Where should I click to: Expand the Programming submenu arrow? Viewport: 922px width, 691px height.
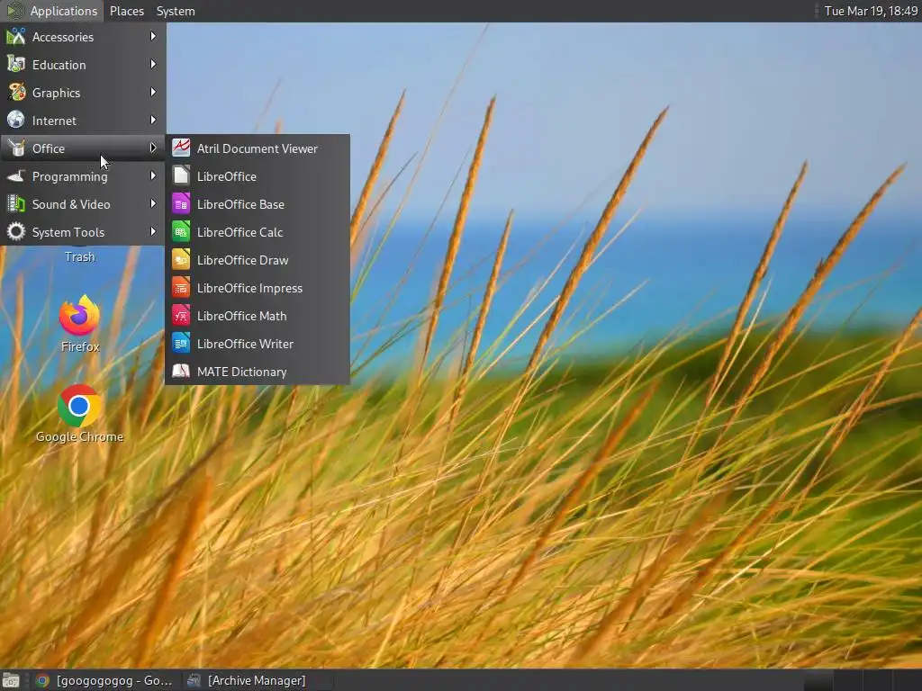(153, 175)
